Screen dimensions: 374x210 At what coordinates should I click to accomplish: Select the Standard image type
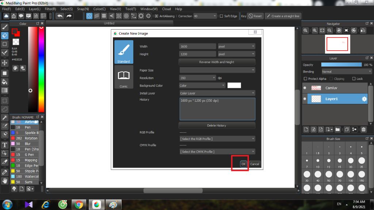point(123,52)
